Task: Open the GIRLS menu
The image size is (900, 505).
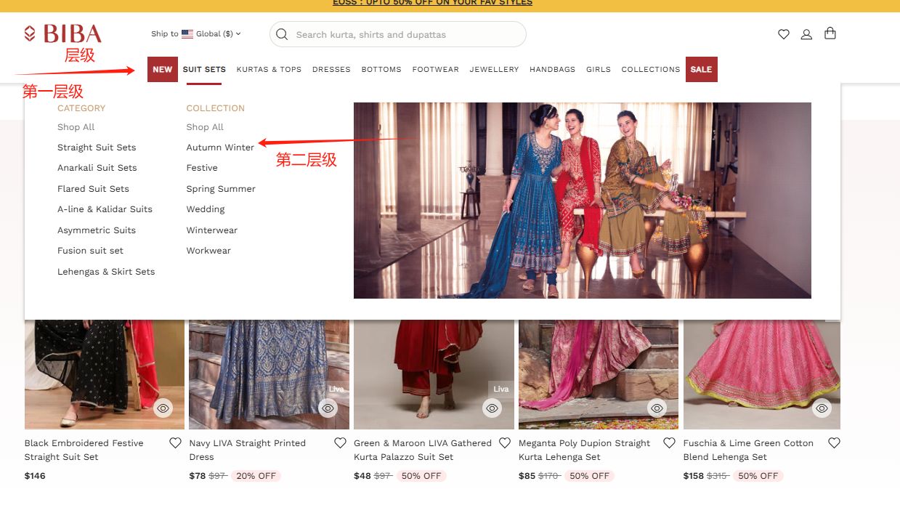Action: point(599,69)
